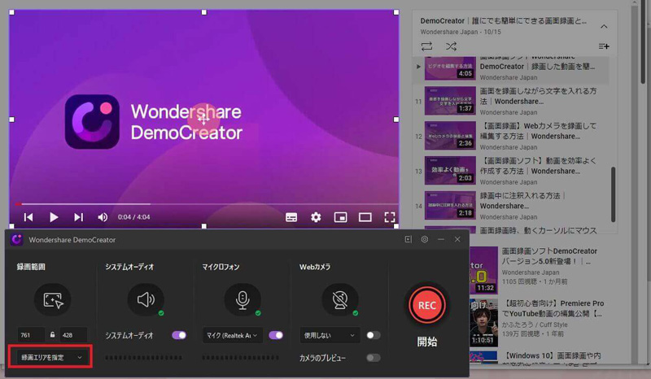Open the 録画エリアを指定 dropdown
Viewport: 651px width, 379px height.
coord(51,357)
